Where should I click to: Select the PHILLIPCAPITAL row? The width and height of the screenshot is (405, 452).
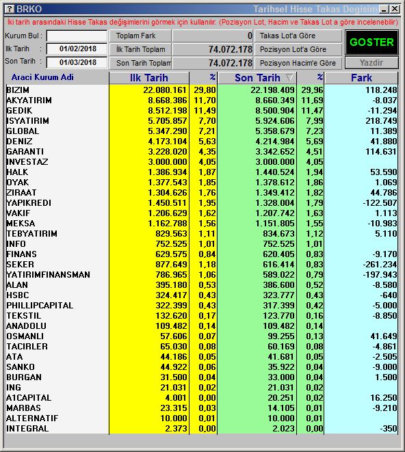click(202, 305)
